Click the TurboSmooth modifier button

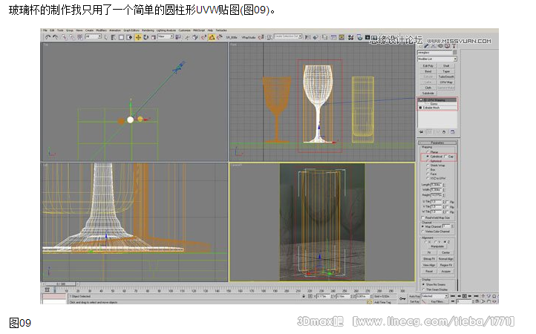[446, 76]
